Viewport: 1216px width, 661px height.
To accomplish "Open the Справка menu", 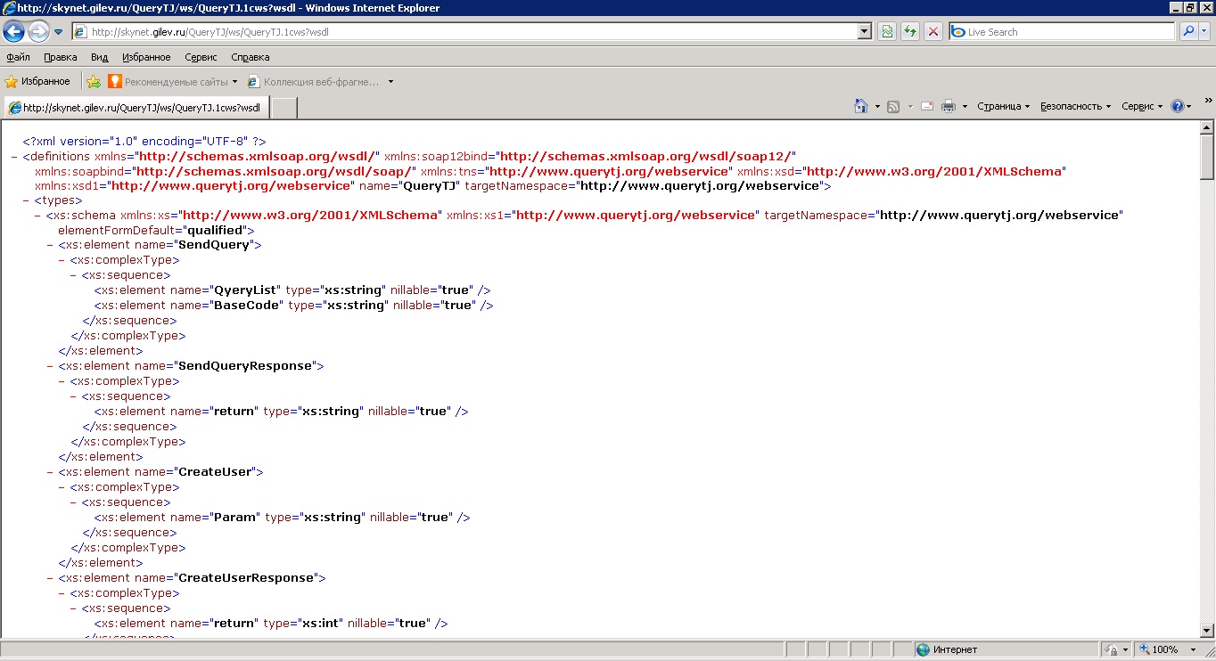I will pyautogui.click(x=251, y=57).
